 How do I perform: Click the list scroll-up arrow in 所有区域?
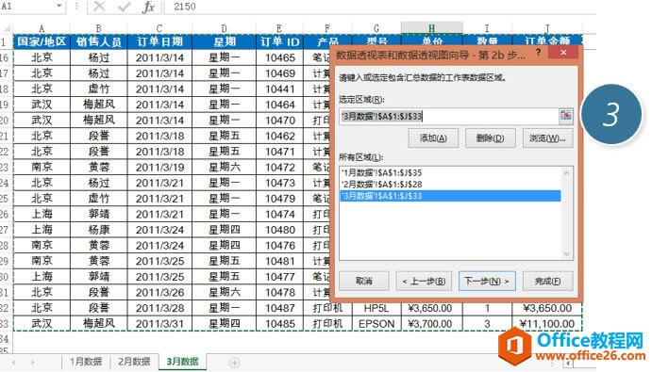coord(566,173)
